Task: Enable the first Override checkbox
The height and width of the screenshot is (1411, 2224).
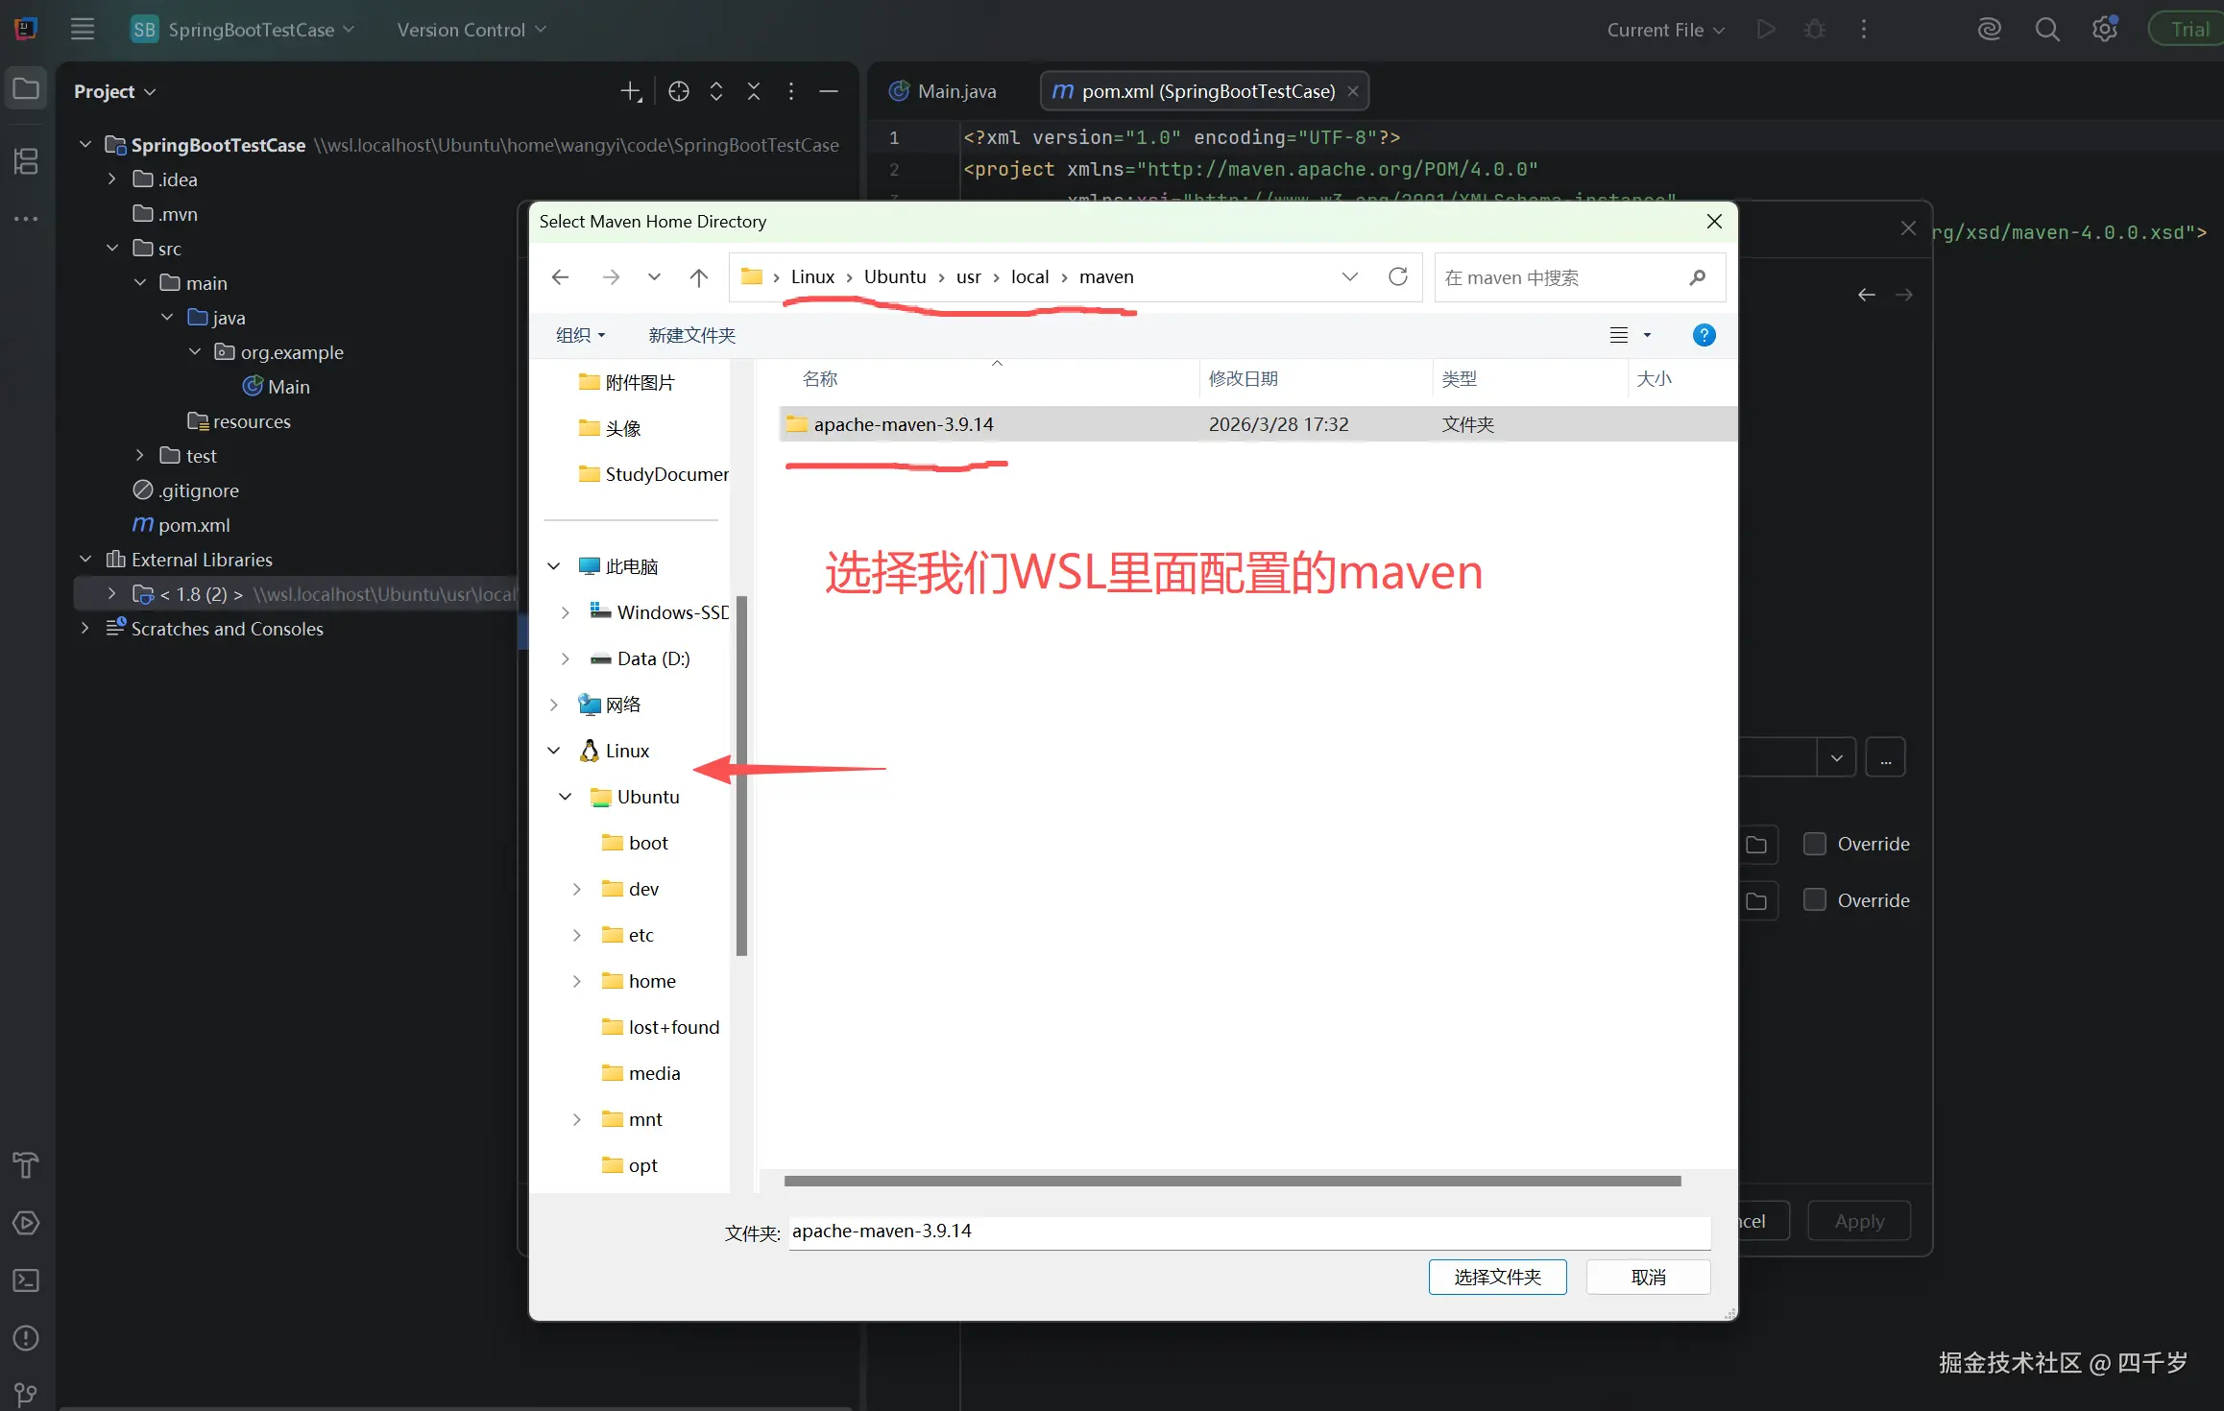Action: click(1815, 843)
